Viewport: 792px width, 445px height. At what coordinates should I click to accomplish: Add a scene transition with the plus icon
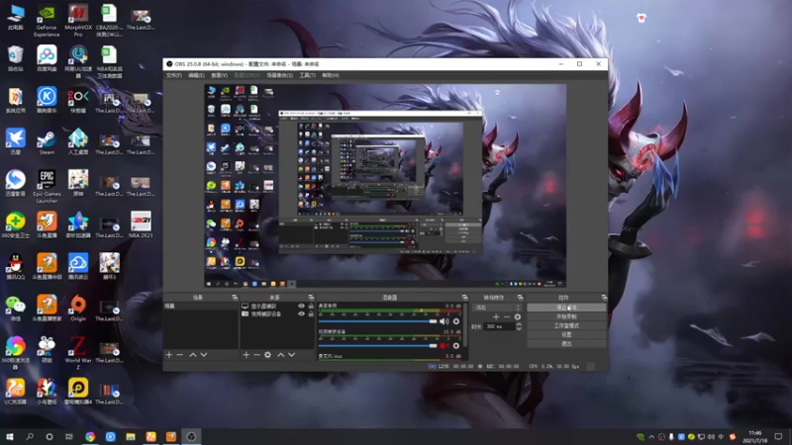coord(496,316)
